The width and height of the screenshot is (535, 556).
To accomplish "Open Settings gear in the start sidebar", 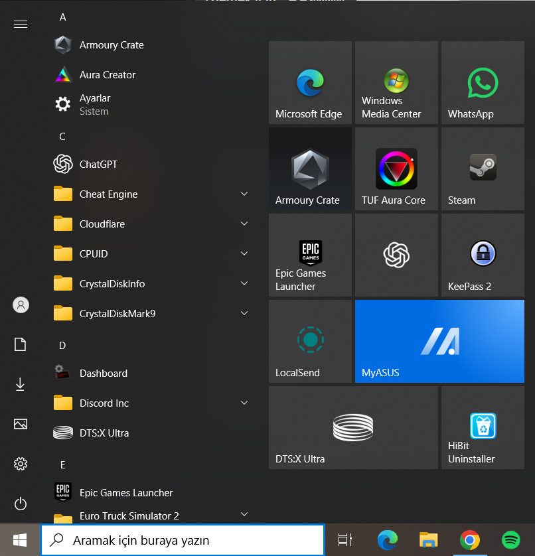I will pyautogui.click(x=20, y=464).
